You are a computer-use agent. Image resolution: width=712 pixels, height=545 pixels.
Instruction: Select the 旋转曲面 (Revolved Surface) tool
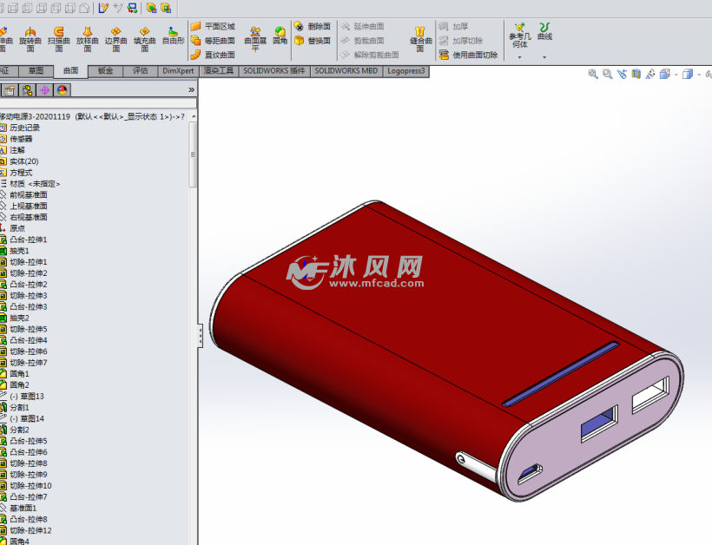click(x=30, y=37)
